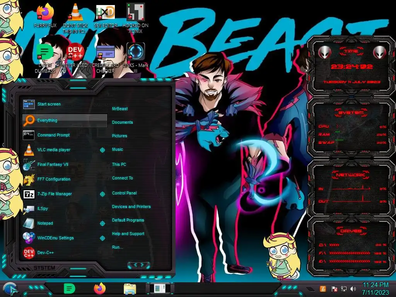Open the green chat-bubble desktop shortcut
The width and height of the screenshot is (396, 297).
pyautogui.click(x=45, y=58)
